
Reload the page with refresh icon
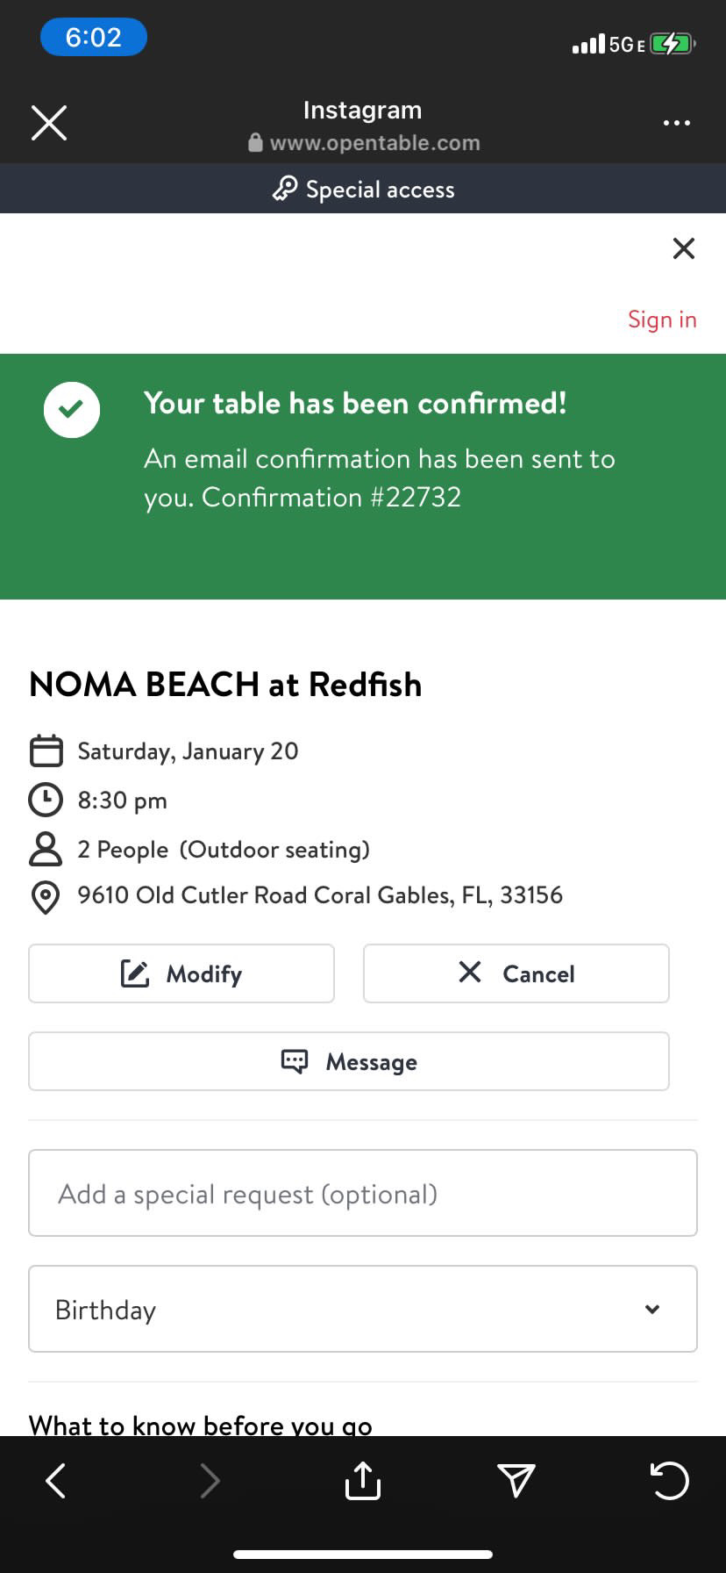coord(670,1481)
